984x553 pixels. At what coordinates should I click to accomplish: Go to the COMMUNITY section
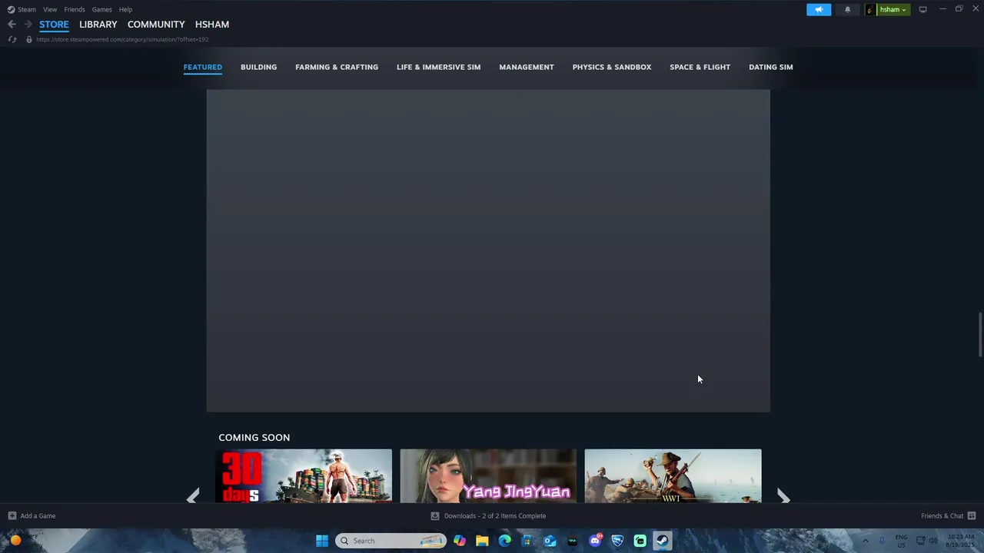coord(156,25)
